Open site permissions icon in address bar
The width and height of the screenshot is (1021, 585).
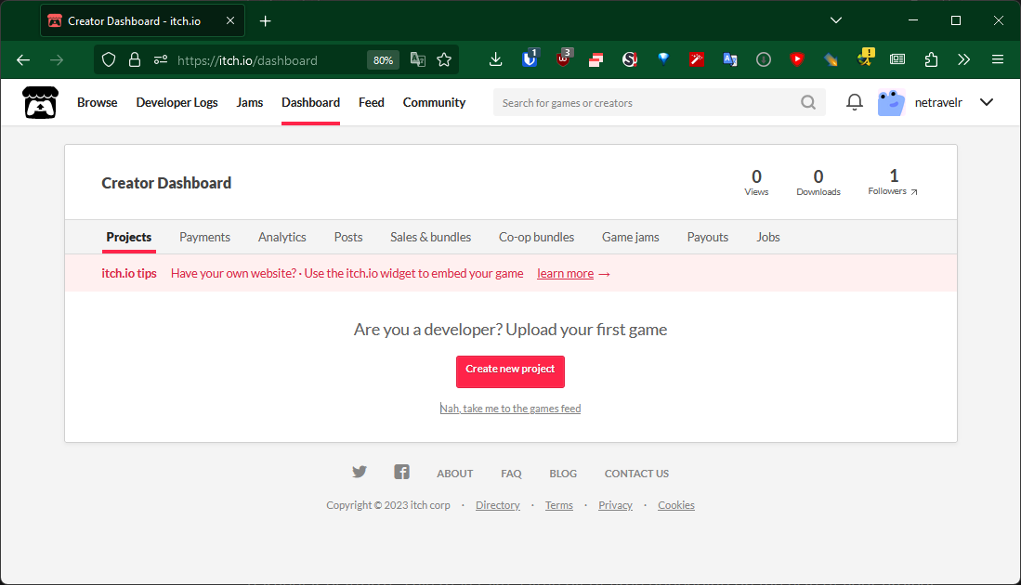[x=160, y=59]
